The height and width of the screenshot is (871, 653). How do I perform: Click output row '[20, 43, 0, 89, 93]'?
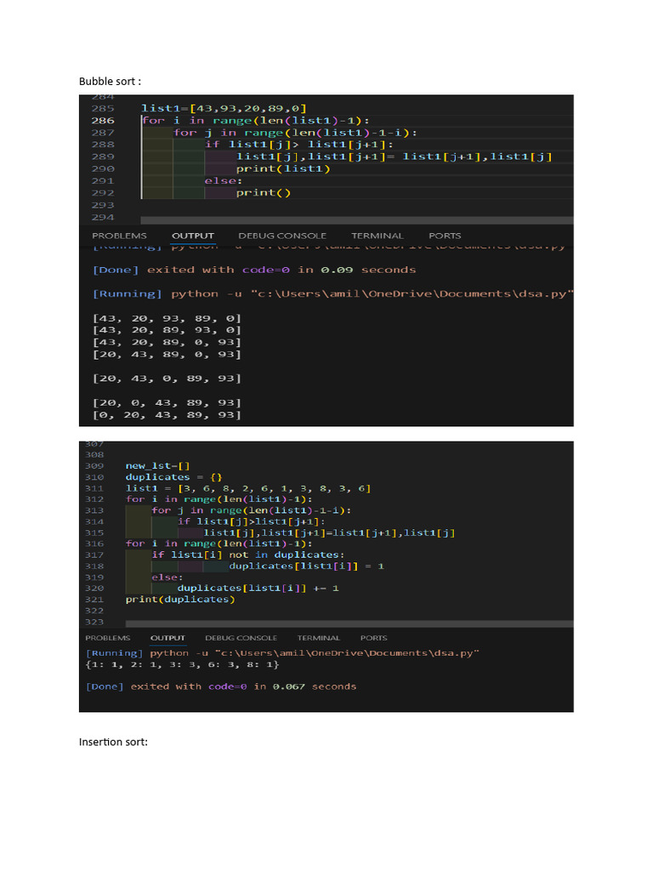(167, 379)
